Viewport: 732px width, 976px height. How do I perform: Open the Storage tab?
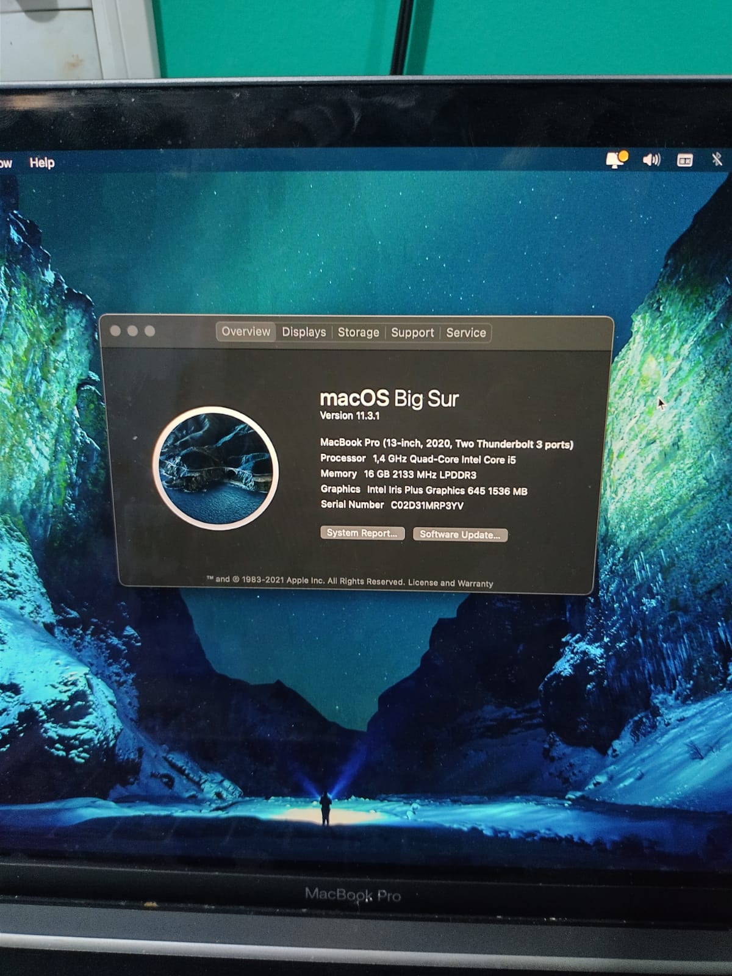[x=358, y=332]
